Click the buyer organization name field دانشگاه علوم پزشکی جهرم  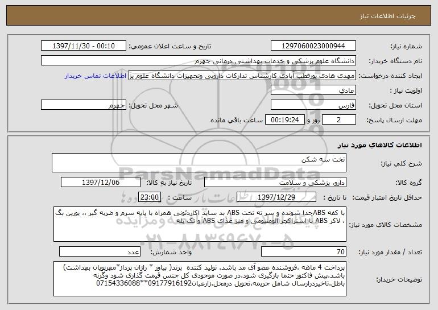click(x=199, y=60)
